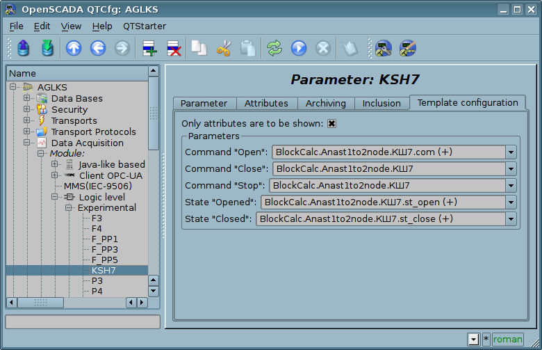Click the Transports lightning icon in tree
The image size is (542, 350).
click(42, 120)
